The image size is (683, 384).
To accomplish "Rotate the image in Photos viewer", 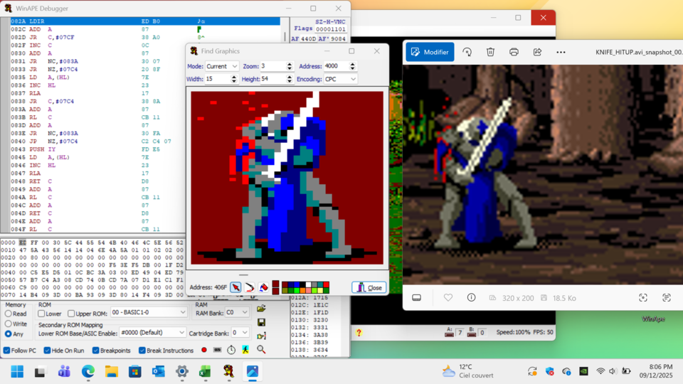I will point(467,52).
